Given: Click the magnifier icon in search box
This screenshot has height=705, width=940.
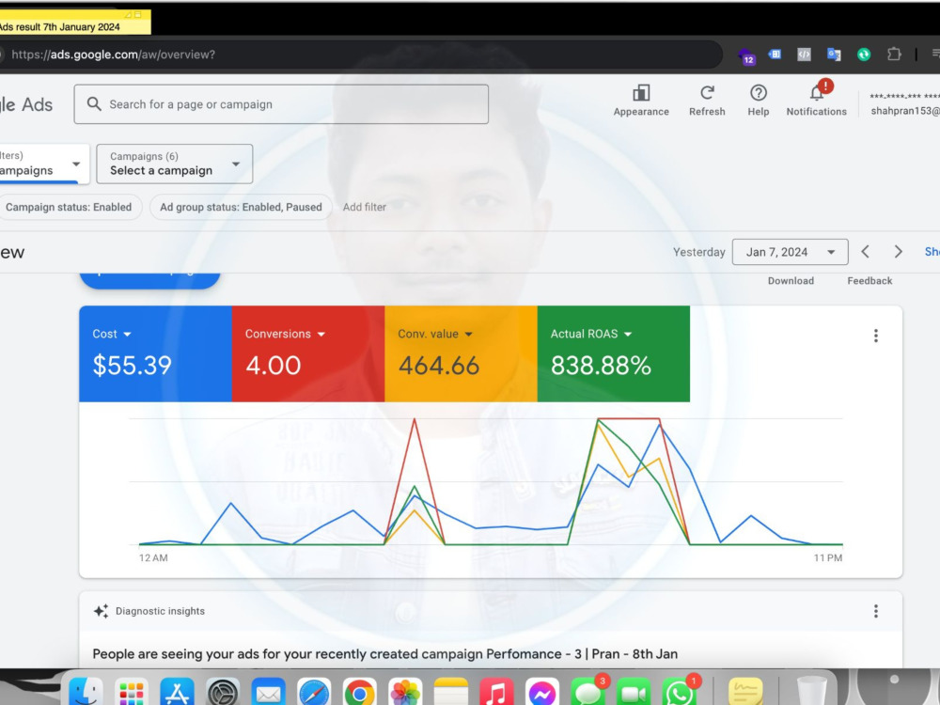Looking at the screenshot, I should pyautogui.click(x=93, y=103).
